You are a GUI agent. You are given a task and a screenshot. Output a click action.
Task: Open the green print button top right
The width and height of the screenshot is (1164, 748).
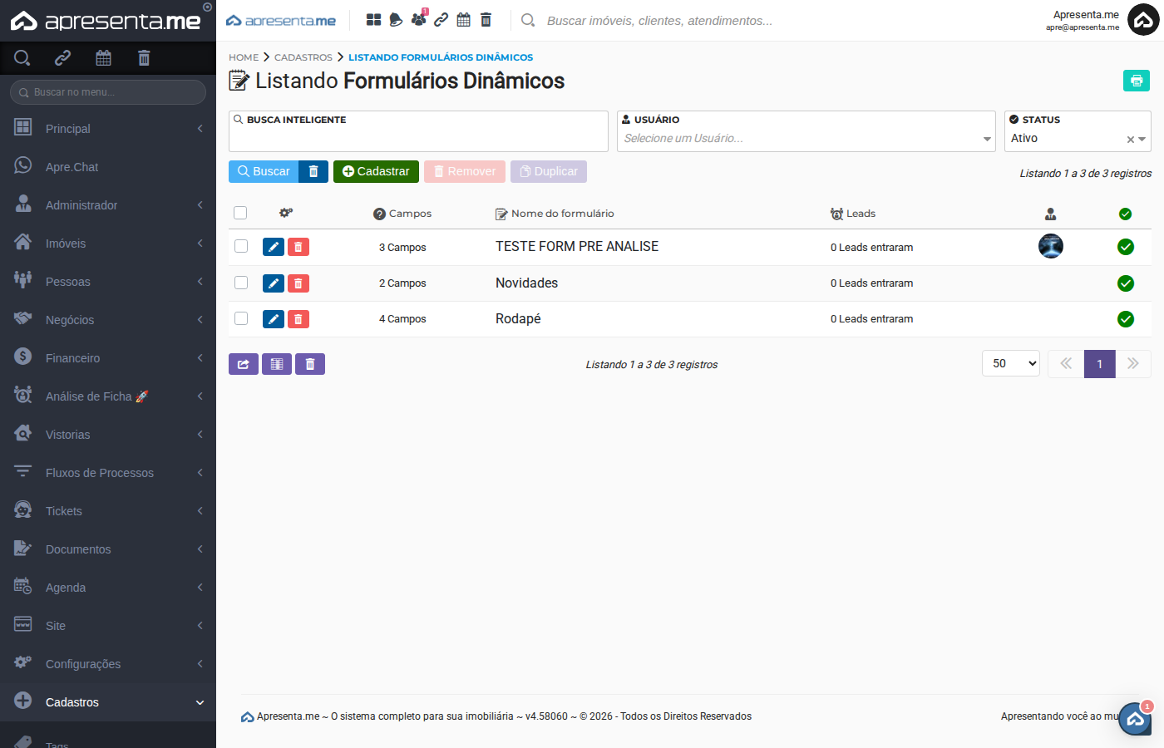coord(1136,80)
